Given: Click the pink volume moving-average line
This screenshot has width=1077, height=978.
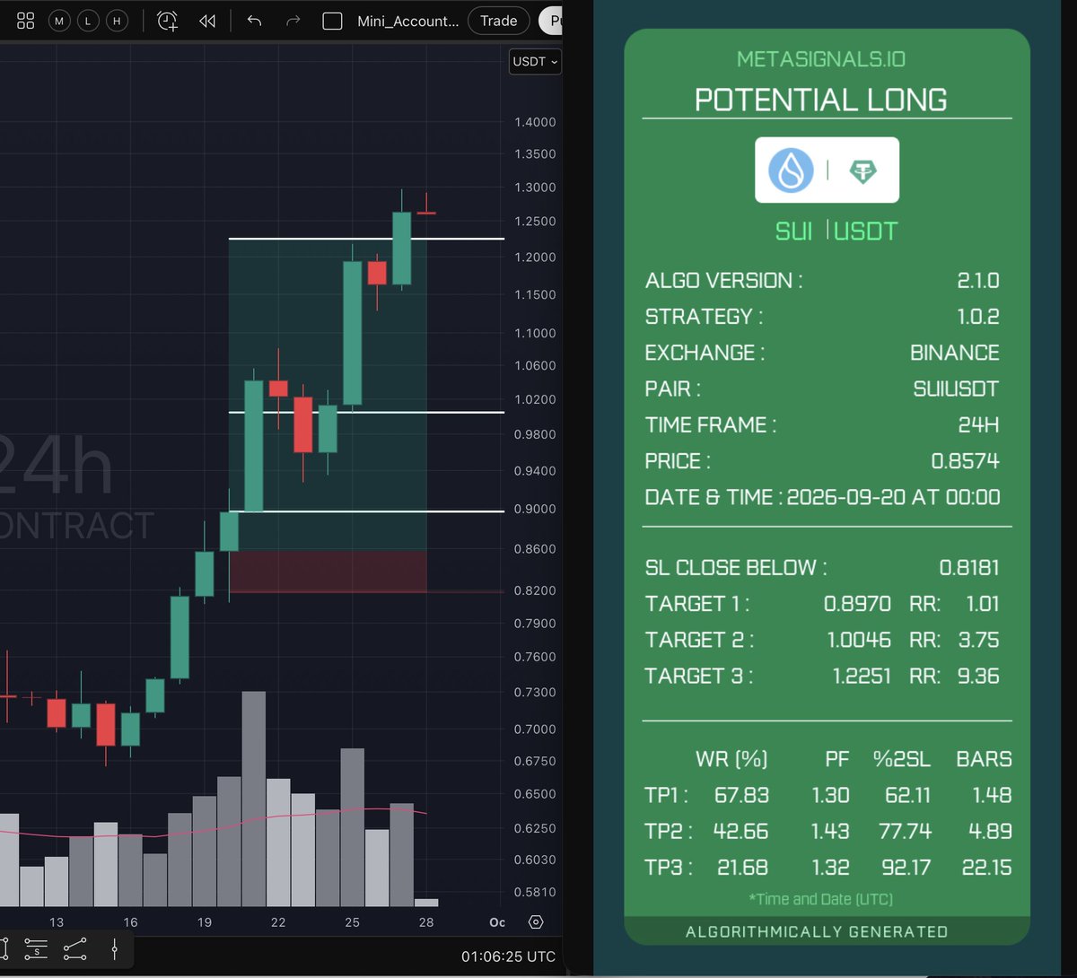Looking at the screenshot, I should pos(213,825).
